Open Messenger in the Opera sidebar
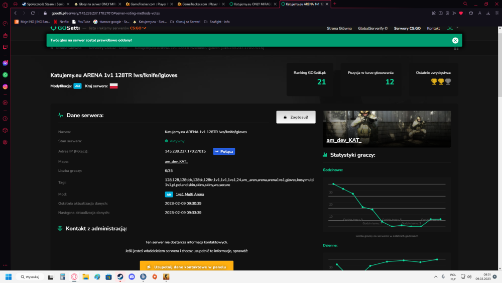The image size is (502, 283). click(5, 63)
